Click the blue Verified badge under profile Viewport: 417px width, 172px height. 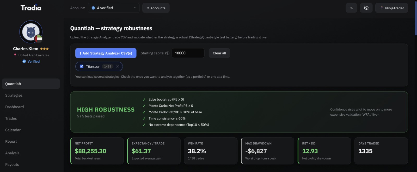[31, 61]
